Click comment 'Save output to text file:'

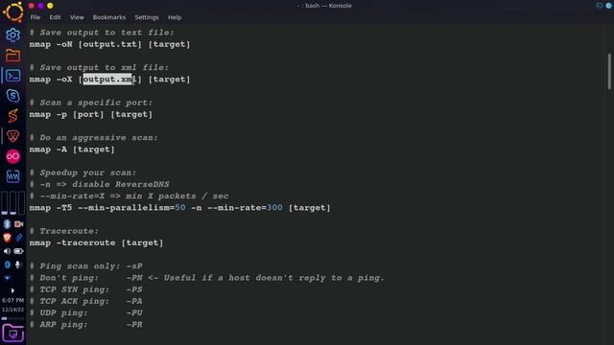pyautogui.click(x=102, y=33)
